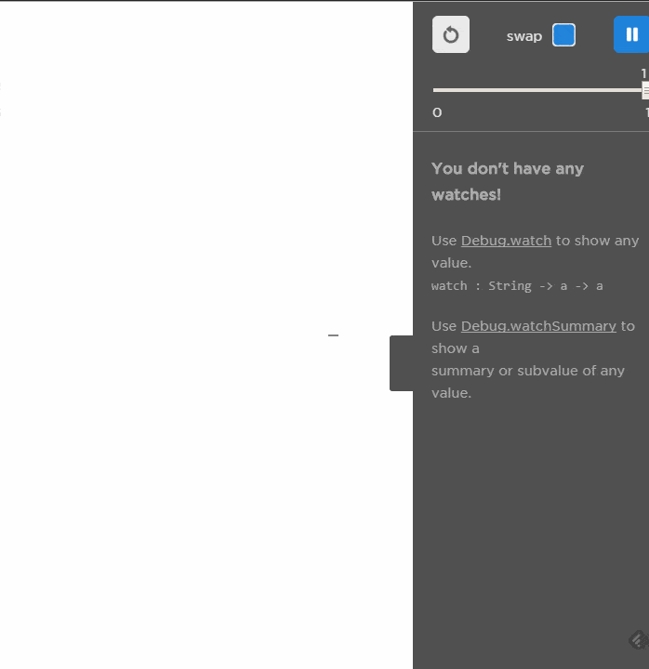The height and width of the screenshot is (669, 649).
Task: Pause the running program
Action: click(631, 35)
